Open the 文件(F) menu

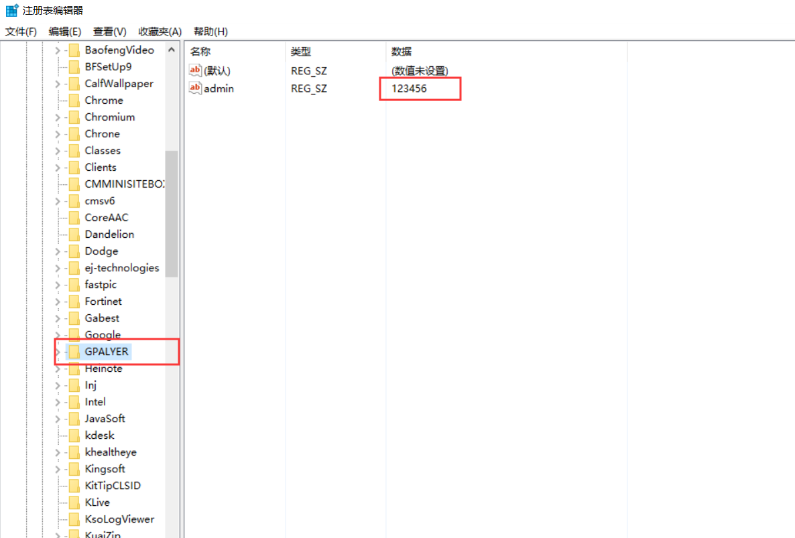coord(21,31)
